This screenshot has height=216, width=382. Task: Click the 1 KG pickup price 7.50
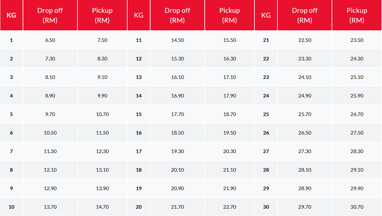point(102,40)
